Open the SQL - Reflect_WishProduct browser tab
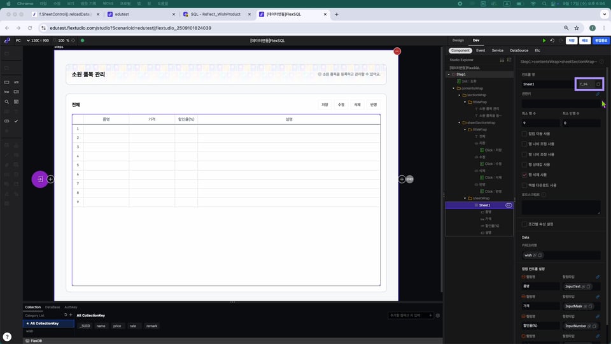The width and height of the screenshot is (611, 344). (x=216, y=15)
